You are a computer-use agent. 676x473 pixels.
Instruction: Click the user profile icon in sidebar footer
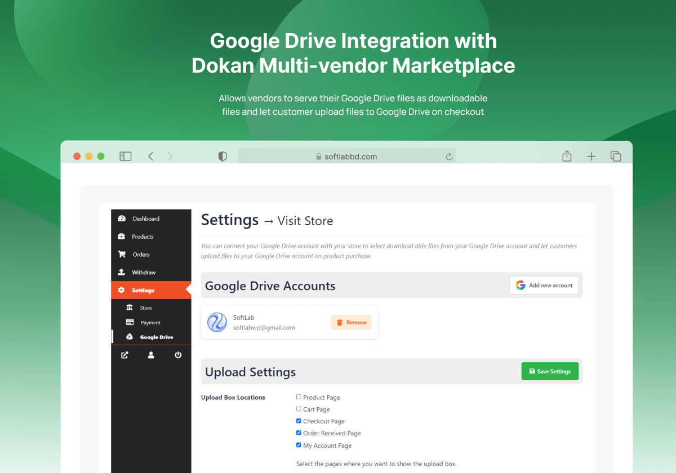[151, 355]
